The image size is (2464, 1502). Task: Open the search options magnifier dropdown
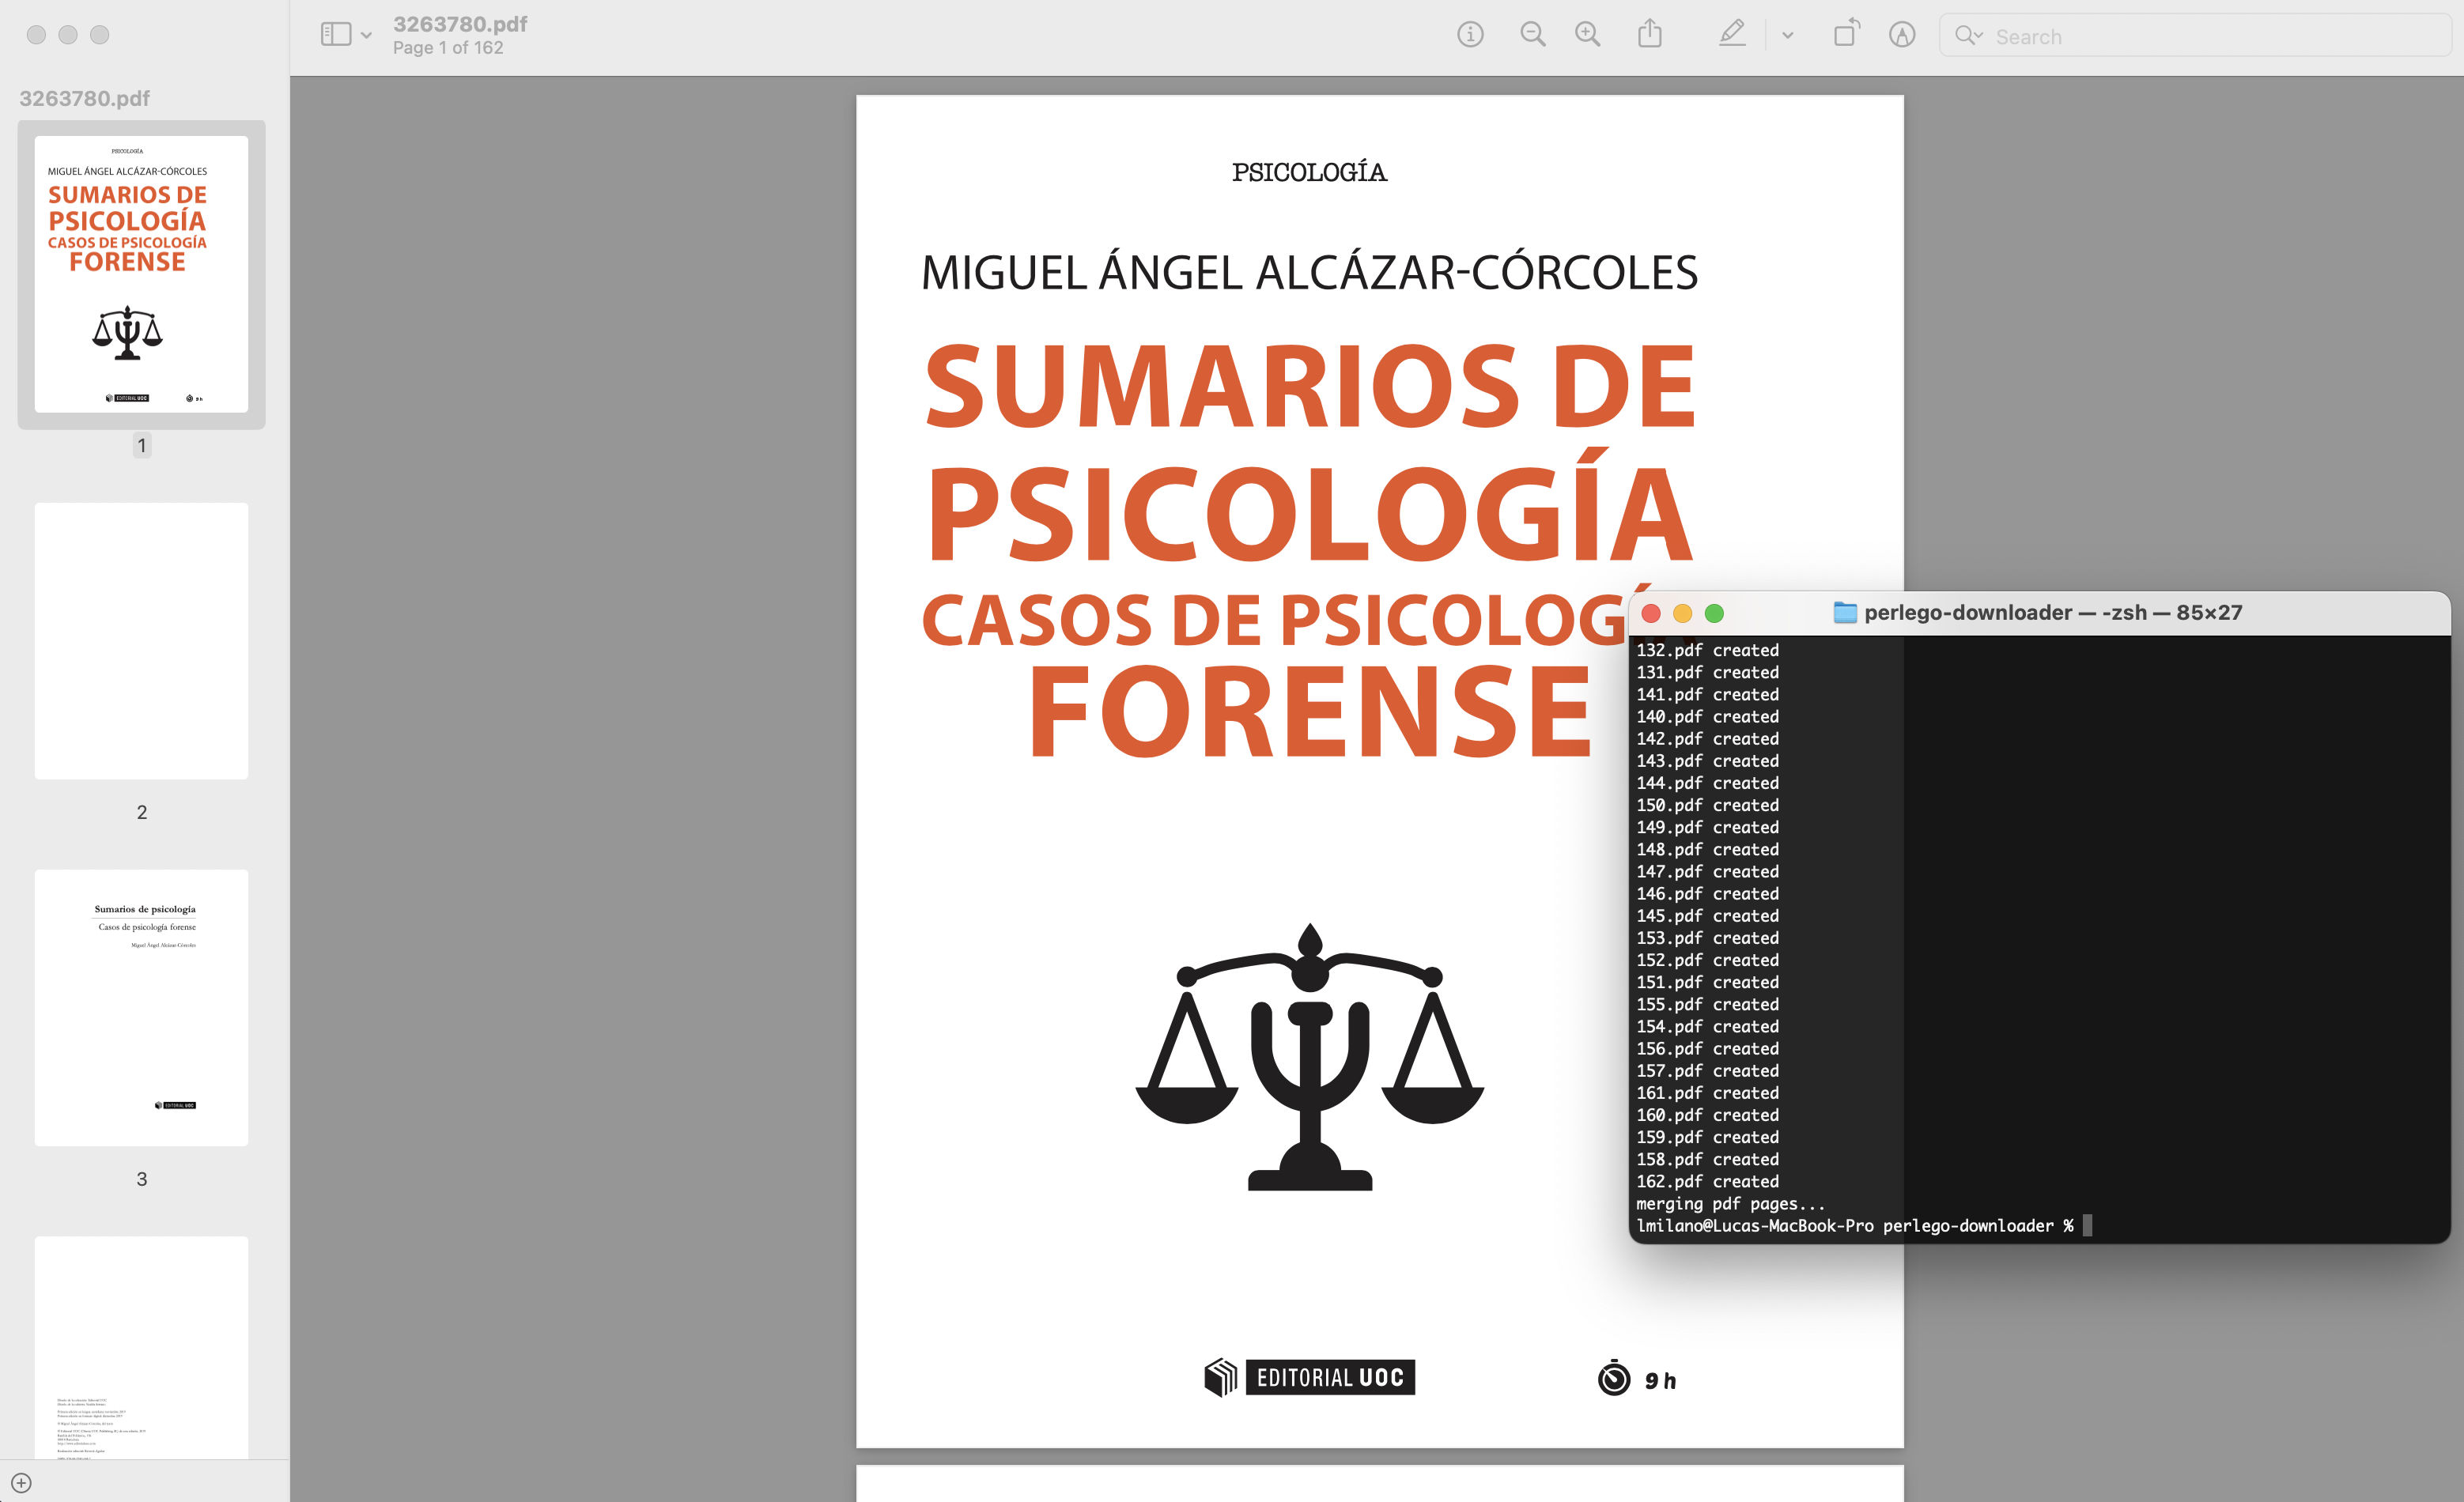[x=1968, y=36]
